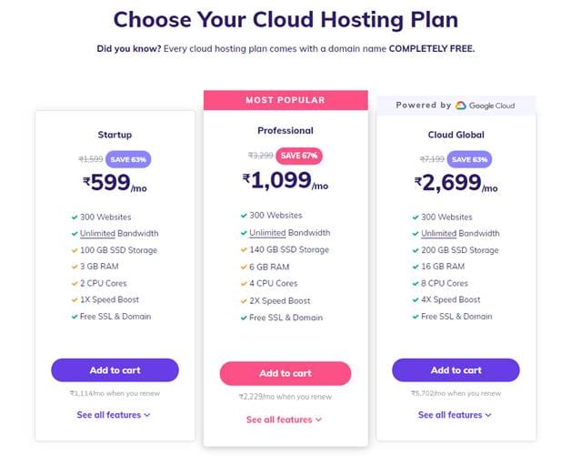Click the SAVE 67% badge
The image size is (571, 465).
point(299,156)
